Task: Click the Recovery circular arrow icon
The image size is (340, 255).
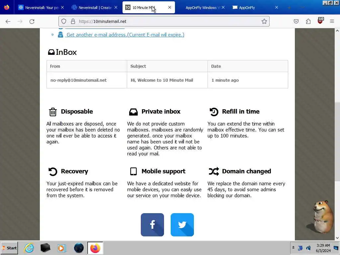Action: pyautogui.click(x=53, y=172)
